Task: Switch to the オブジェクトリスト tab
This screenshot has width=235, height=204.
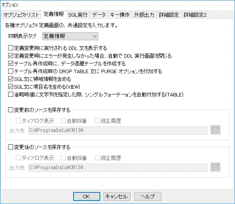Action: [x=21, y=15]
